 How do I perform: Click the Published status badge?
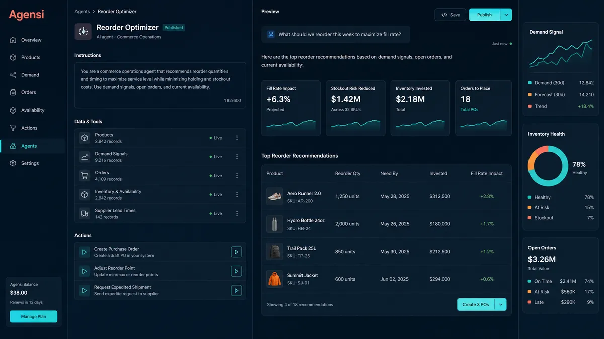(174, 28)
